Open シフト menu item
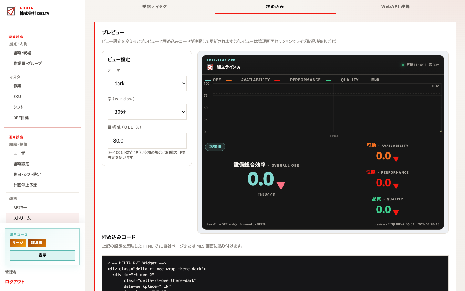 [42, 107]
